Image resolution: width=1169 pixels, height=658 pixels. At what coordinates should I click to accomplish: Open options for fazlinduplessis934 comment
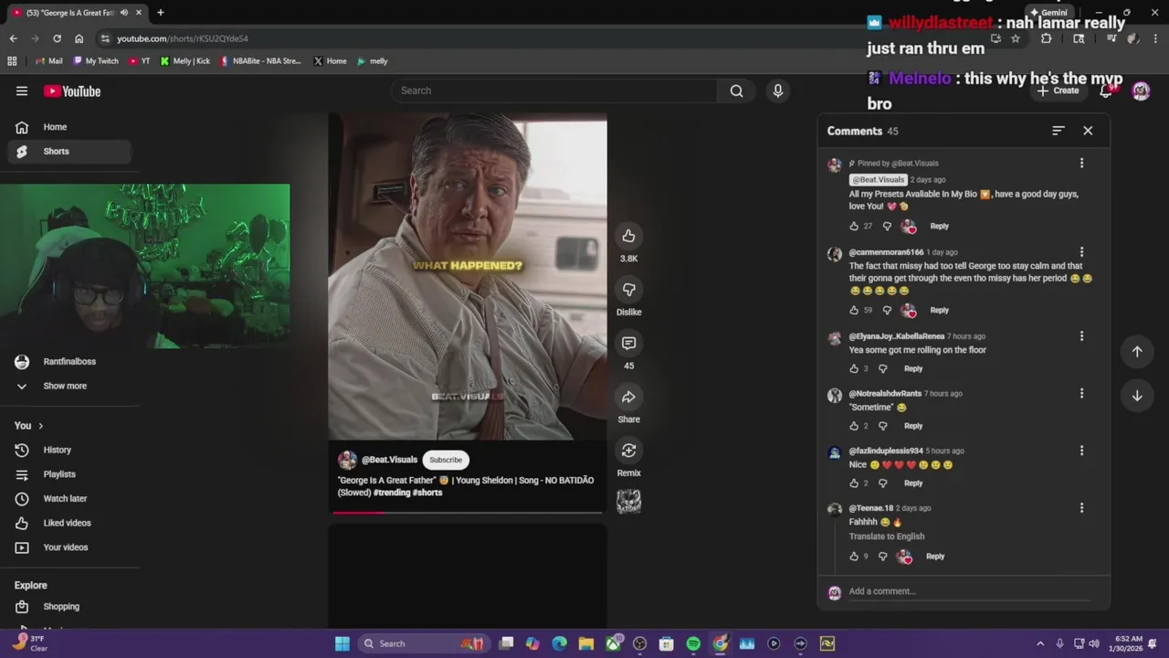(x=1081, y=451)
